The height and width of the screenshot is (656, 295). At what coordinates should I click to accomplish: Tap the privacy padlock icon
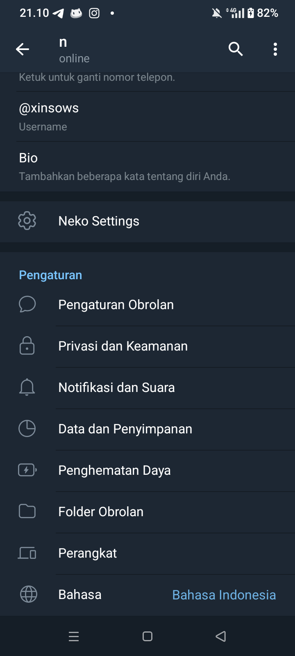(27, 346)
